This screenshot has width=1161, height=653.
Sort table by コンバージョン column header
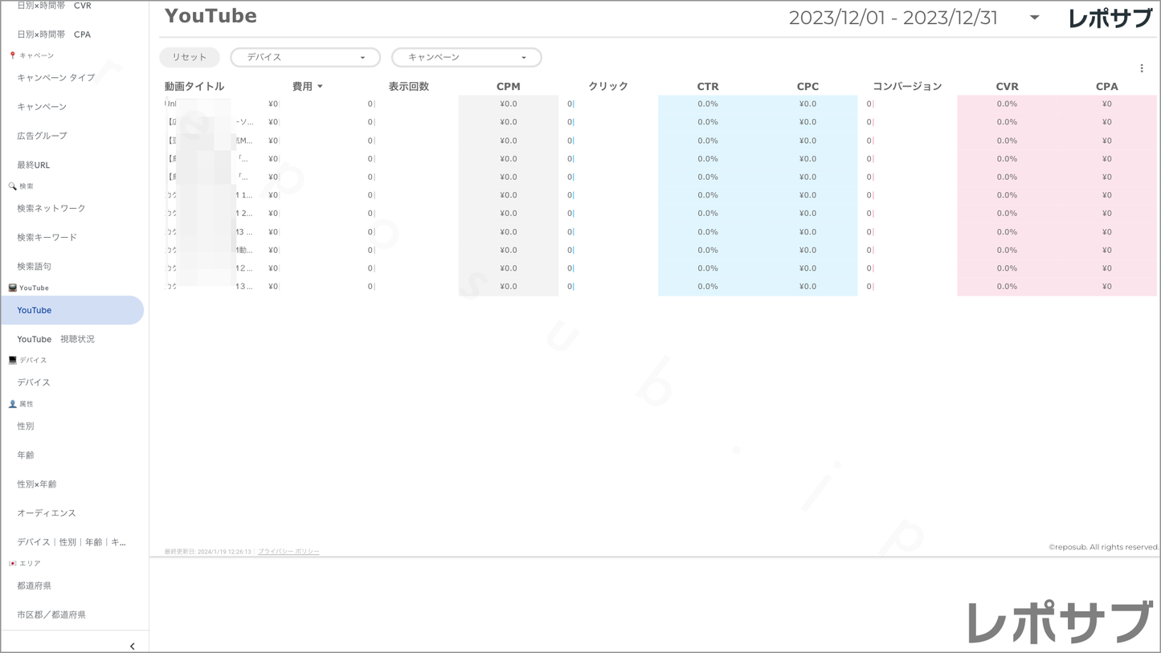pos(906,87)
